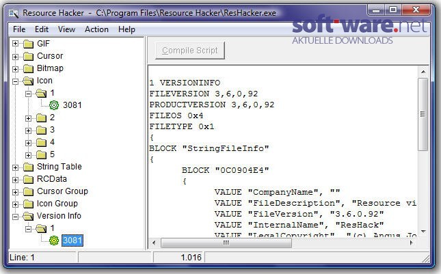Select the String Table label

(x=59, y=167)
